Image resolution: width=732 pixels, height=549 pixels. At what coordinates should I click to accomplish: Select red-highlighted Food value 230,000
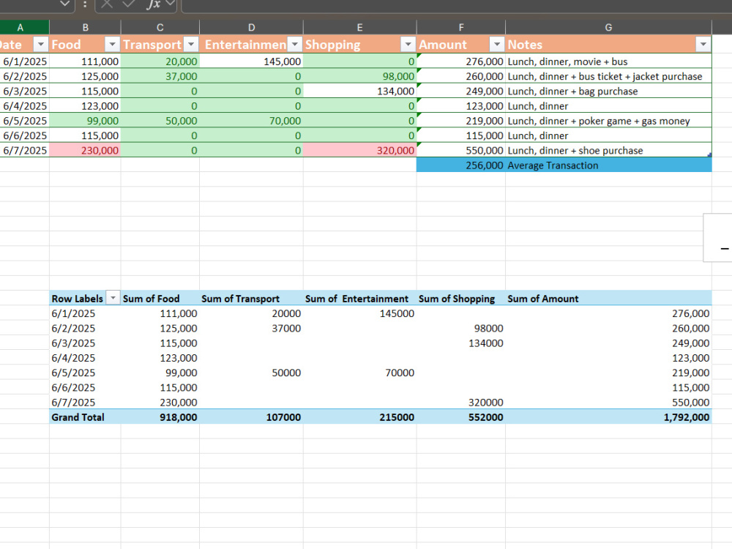[85, 150]
